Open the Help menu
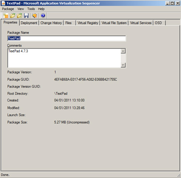Viewport: 181px width, 178px height. coord(41,9)
